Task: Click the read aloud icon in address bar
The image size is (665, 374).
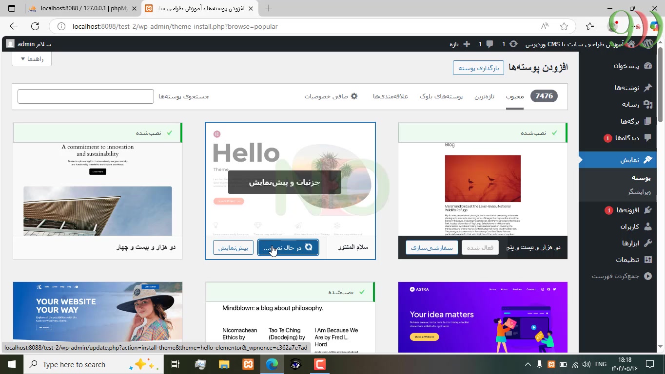Action: point(545,26)
